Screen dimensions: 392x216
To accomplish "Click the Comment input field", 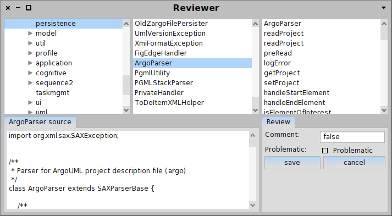I will click(x=352, y=137).
